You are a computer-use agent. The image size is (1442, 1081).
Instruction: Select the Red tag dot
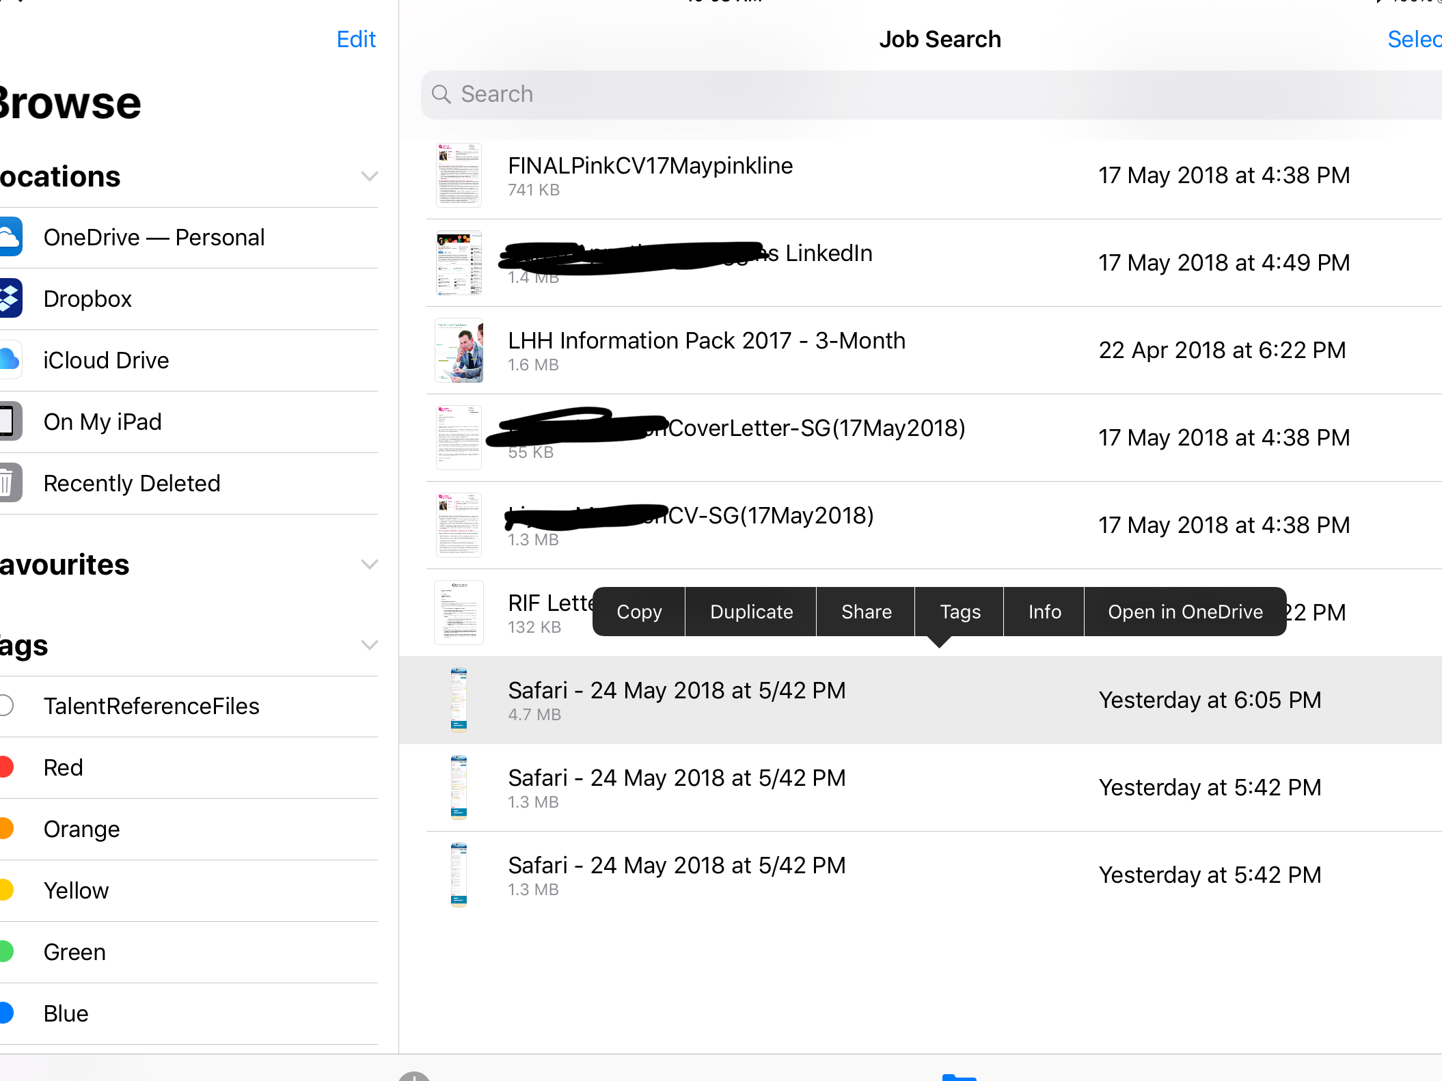tap(7, 767)
